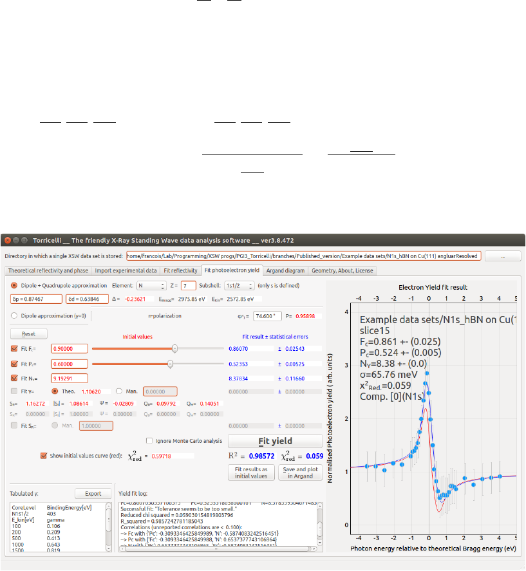Select the Man. gamma radio button
526x571 pixels.
[x=118, y=391]
